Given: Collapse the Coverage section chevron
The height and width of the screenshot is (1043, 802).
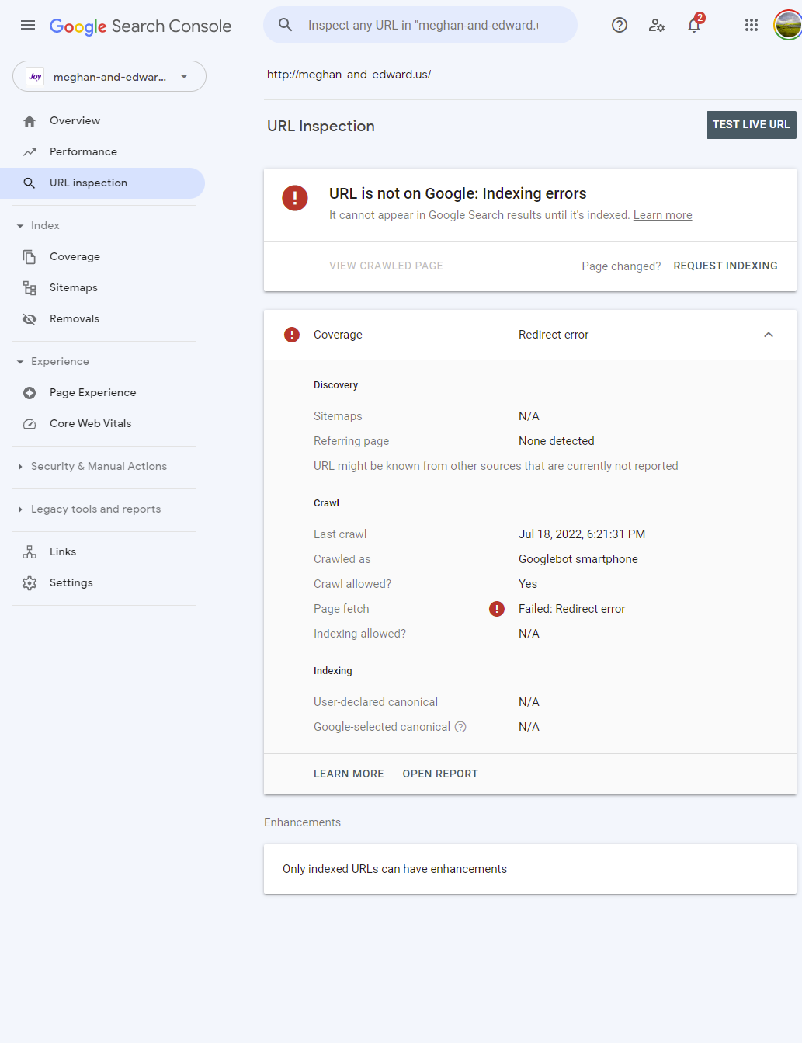Looking at the screenshot, I should coord(769,335).
